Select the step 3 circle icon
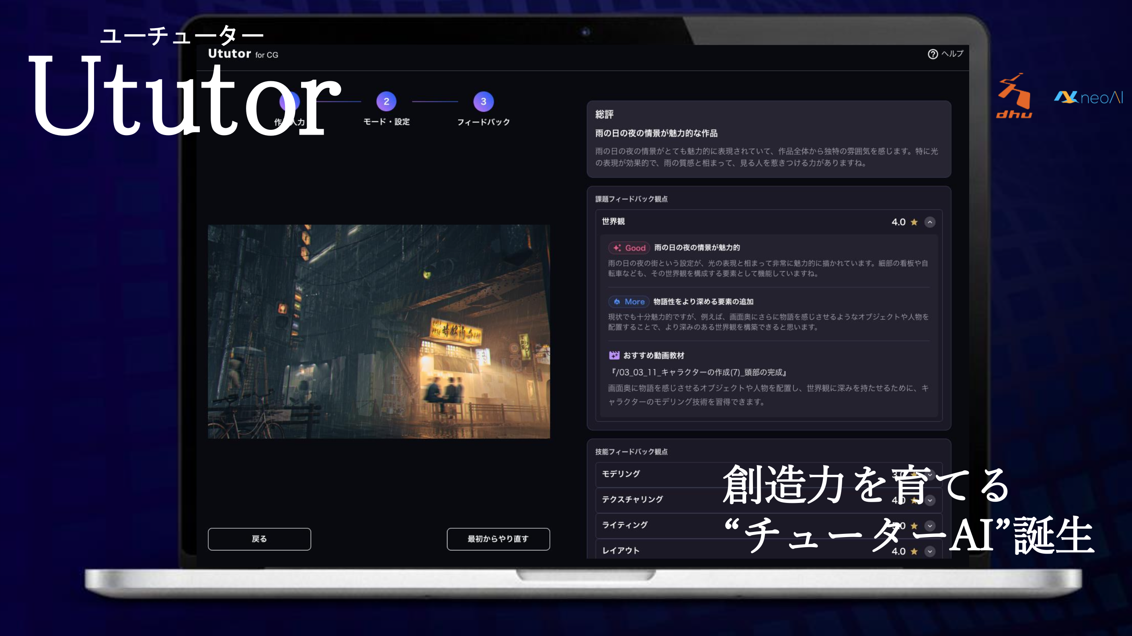 point(483,101)
